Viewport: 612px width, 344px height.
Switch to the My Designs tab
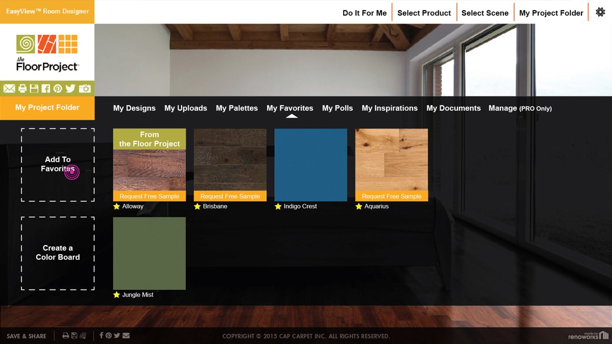134,108
